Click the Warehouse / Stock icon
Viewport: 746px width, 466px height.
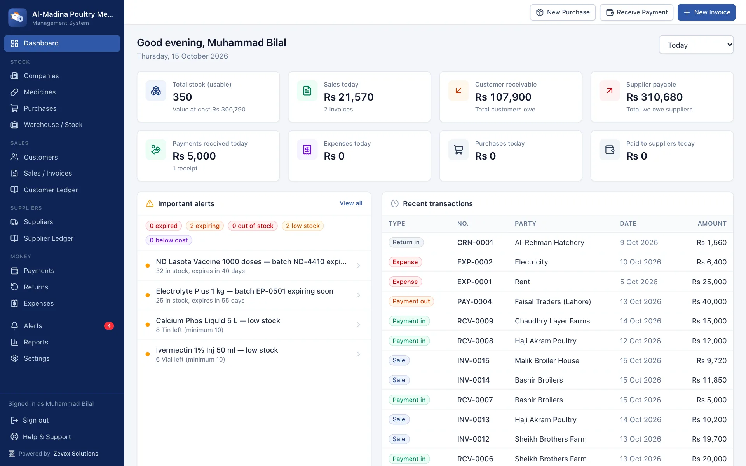tap(14, 125)
